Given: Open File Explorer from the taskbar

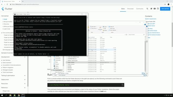Looking at the screenshot, I should [x=10, y=95].
